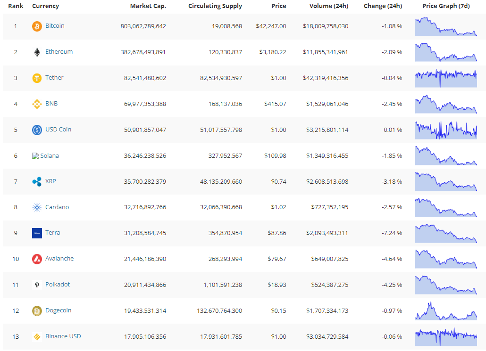Click the broken Solana image icon
The width and height of the screenshot is (486, 351).
click(x=35, y=156)
